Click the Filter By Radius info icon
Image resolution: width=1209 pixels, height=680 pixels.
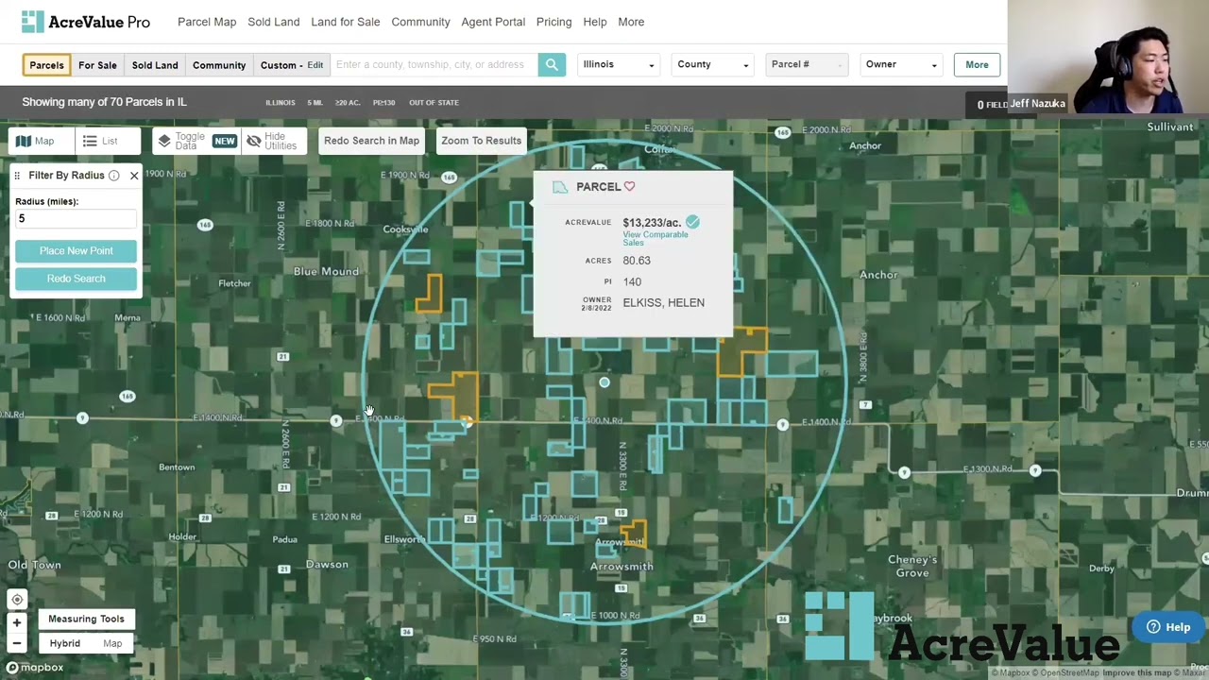(113, 176)
